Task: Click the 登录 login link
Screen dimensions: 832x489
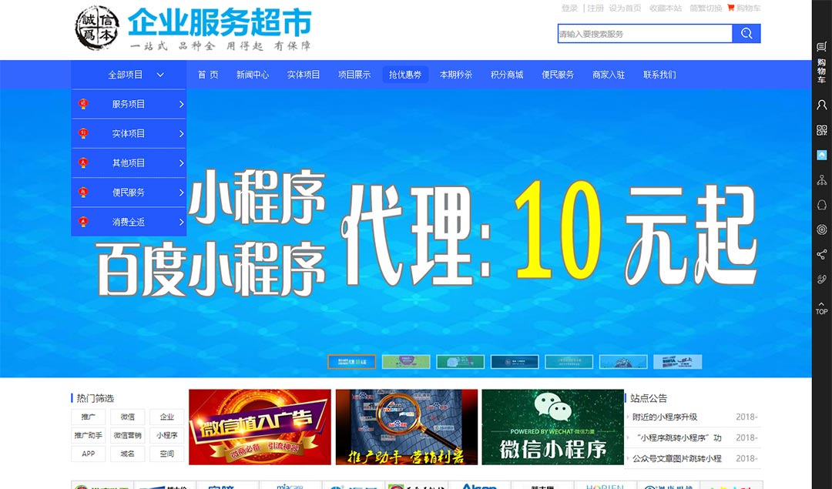Action: 569,8
